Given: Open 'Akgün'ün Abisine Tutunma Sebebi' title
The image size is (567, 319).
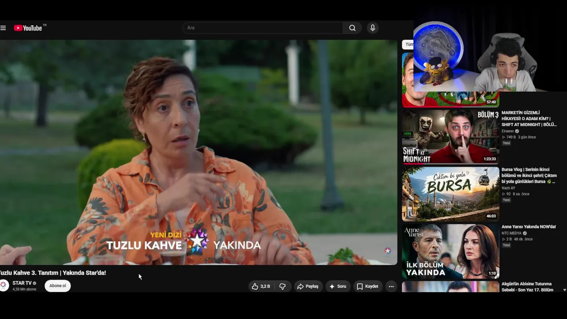Looking at the screenshot, I should (527, 287).
